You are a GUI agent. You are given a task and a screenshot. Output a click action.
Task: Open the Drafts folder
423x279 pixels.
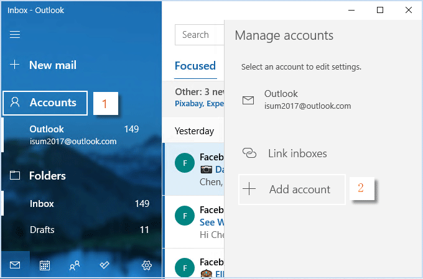point(82,230)
